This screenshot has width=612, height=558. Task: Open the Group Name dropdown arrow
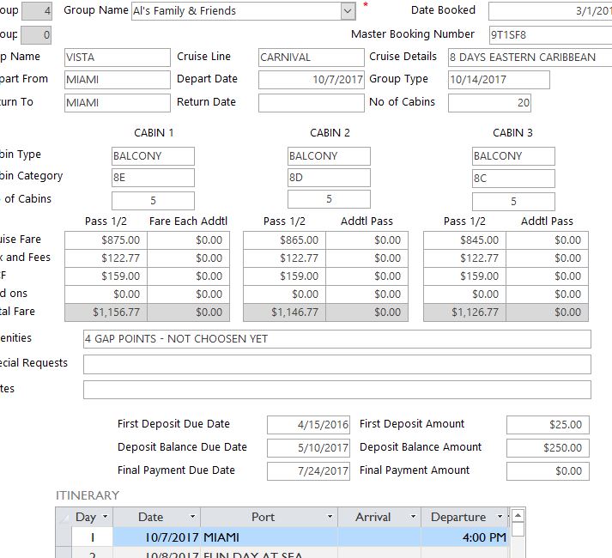[x=348, y=11]
